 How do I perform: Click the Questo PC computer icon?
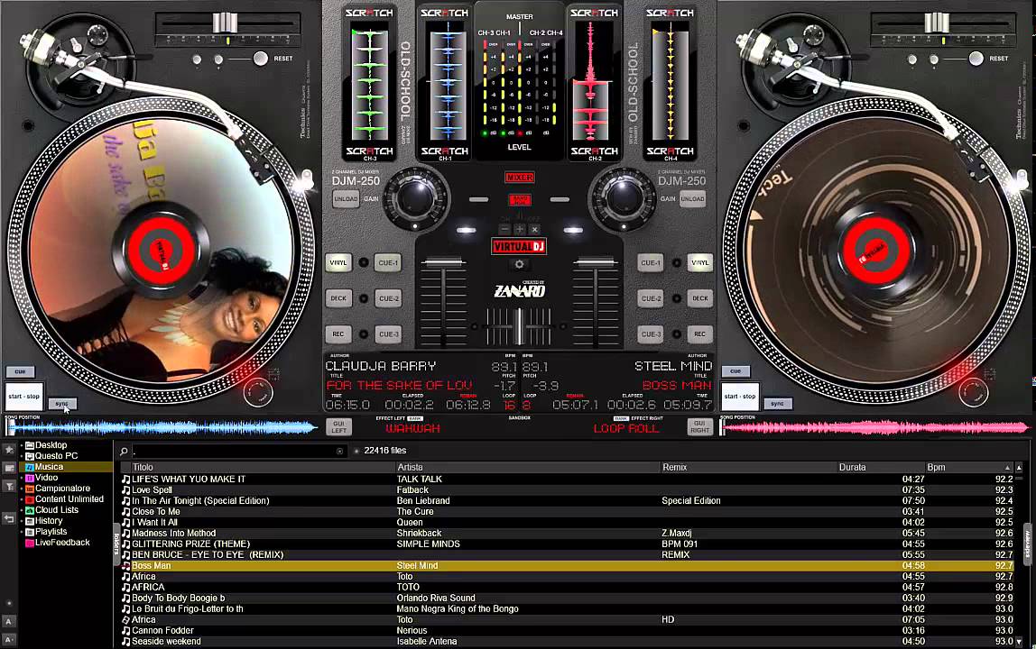pyautogui.click(x=30, y=456)
